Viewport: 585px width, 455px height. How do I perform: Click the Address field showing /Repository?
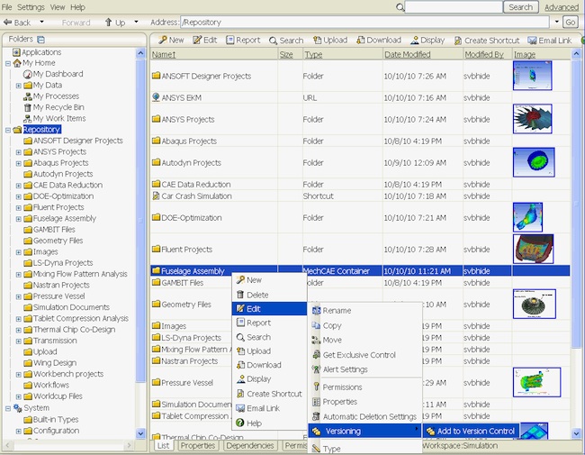pyautogui.click(x=364, y=22)
